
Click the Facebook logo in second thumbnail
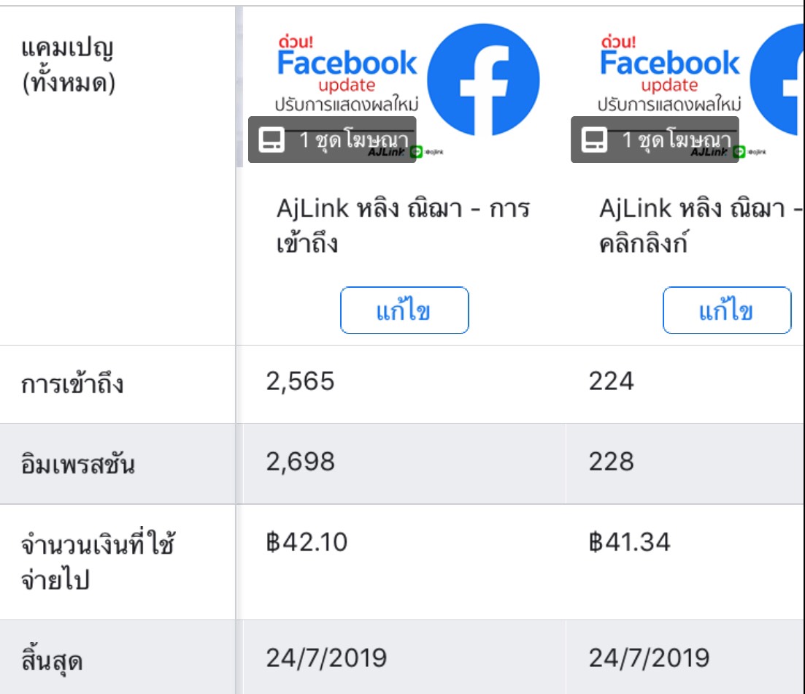pyautogui.click(x=777, y=80)
